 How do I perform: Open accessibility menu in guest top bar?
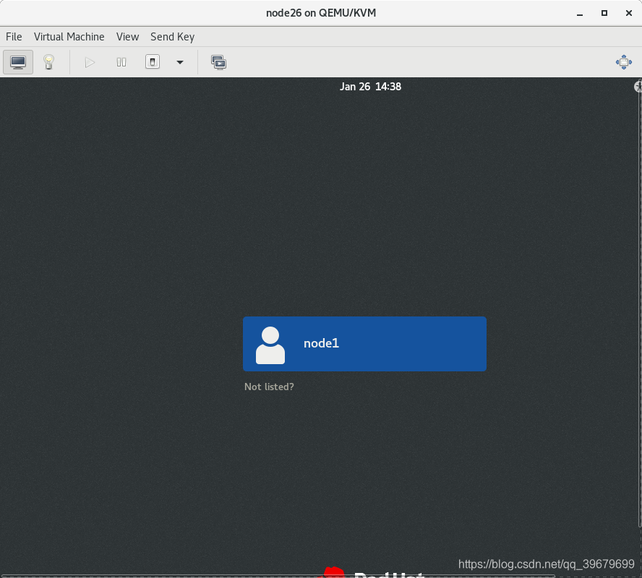click(638, 87)
